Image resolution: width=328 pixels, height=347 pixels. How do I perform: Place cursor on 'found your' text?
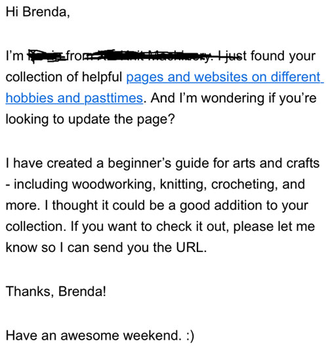point(283,56)
